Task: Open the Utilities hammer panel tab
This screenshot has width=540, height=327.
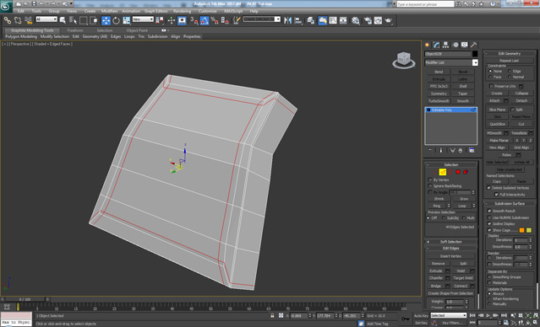Action: (474, 45)
